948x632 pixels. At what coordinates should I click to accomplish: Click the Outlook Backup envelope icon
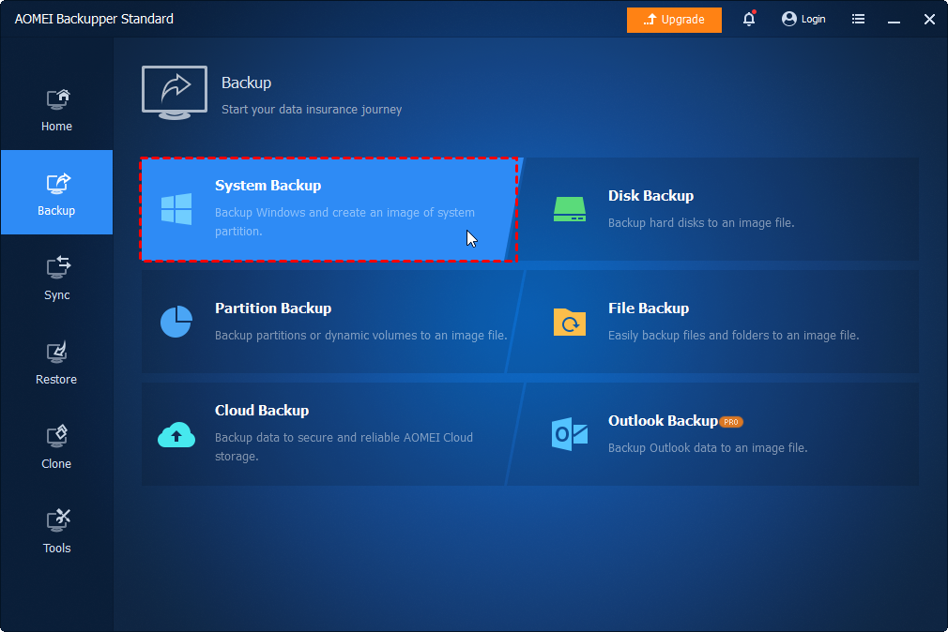(570, 434)
